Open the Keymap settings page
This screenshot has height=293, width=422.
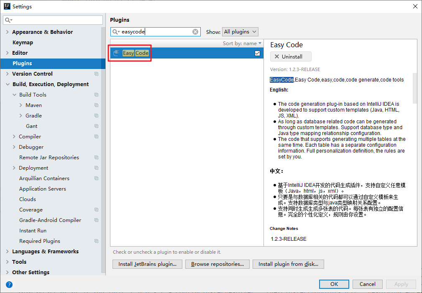coord(23,43)
